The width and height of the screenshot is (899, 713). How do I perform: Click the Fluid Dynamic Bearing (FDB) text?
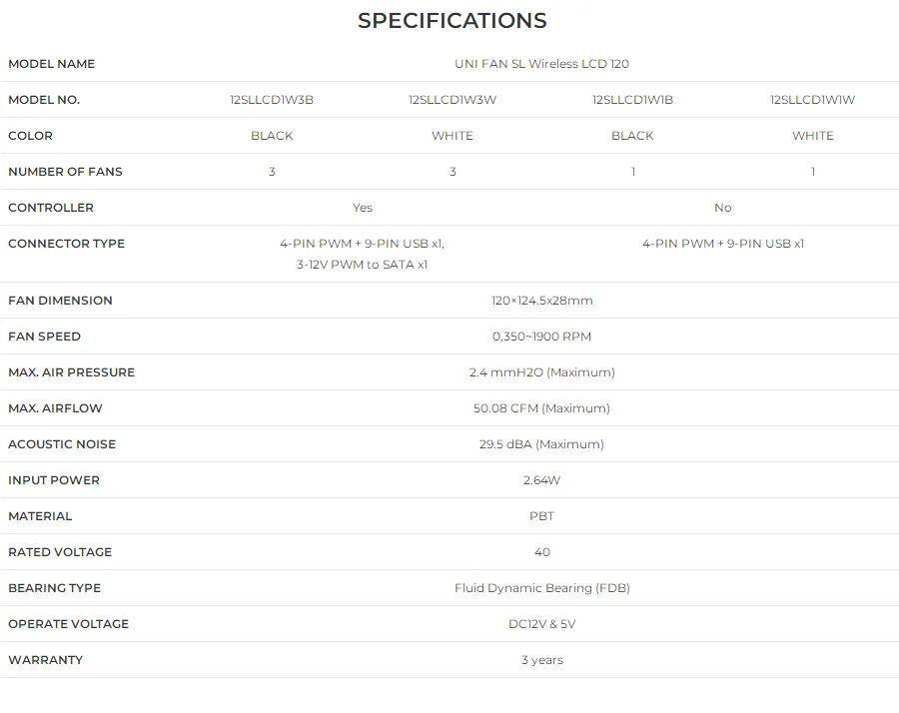pyautogui.click(x=541, y=588)
